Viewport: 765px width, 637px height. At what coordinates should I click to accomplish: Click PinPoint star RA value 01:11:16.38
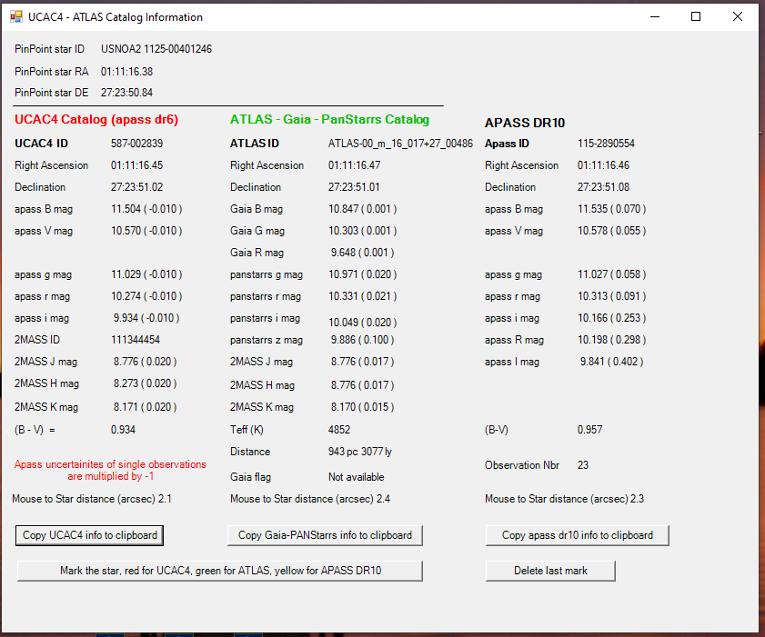[126, 72]
